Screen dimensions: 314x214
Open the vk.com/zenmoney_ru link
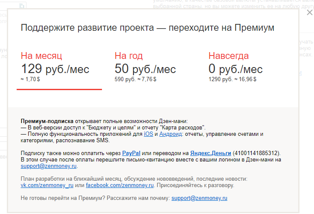[x=47, y=185]
